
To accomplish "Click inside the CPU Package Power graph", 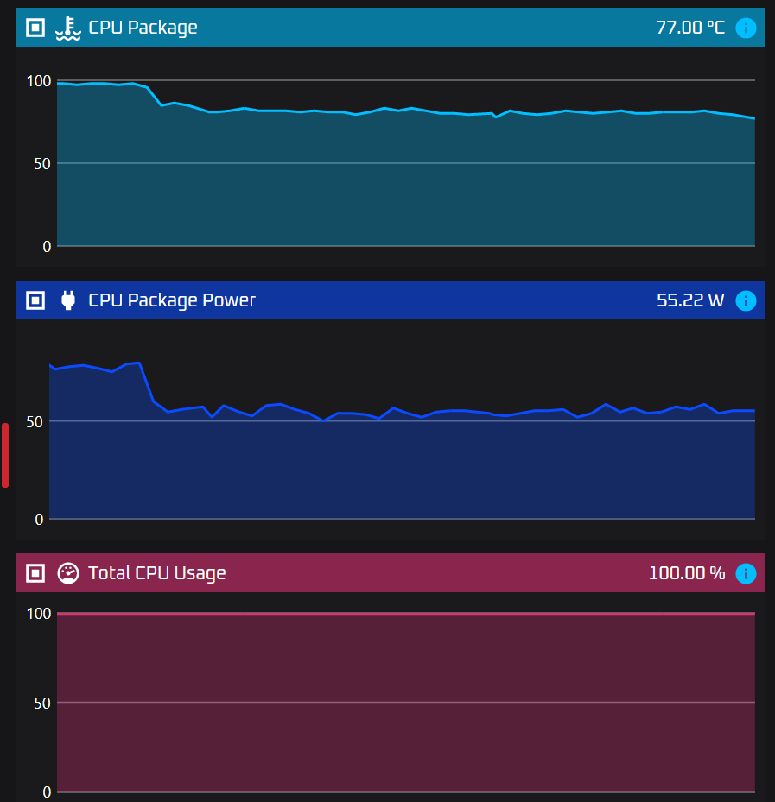I will 406,466.
